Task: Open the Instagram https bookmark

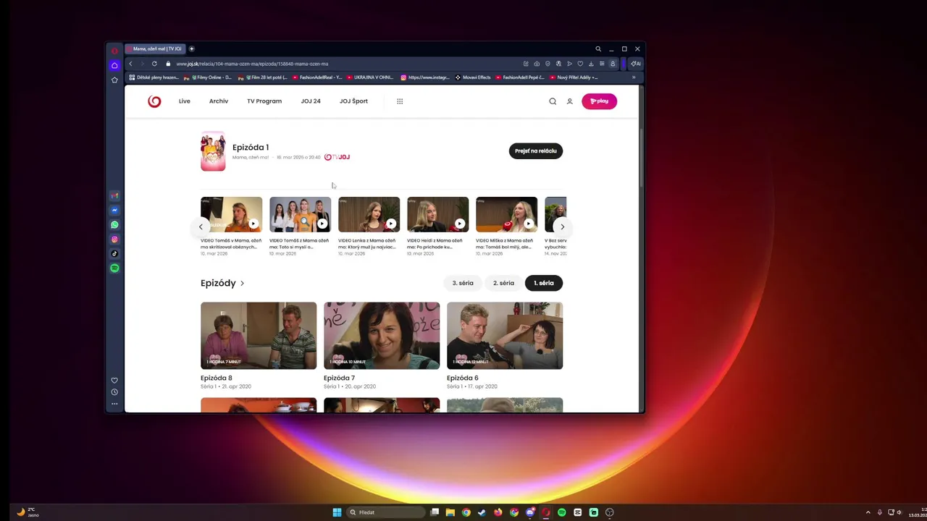Action: 426,77
